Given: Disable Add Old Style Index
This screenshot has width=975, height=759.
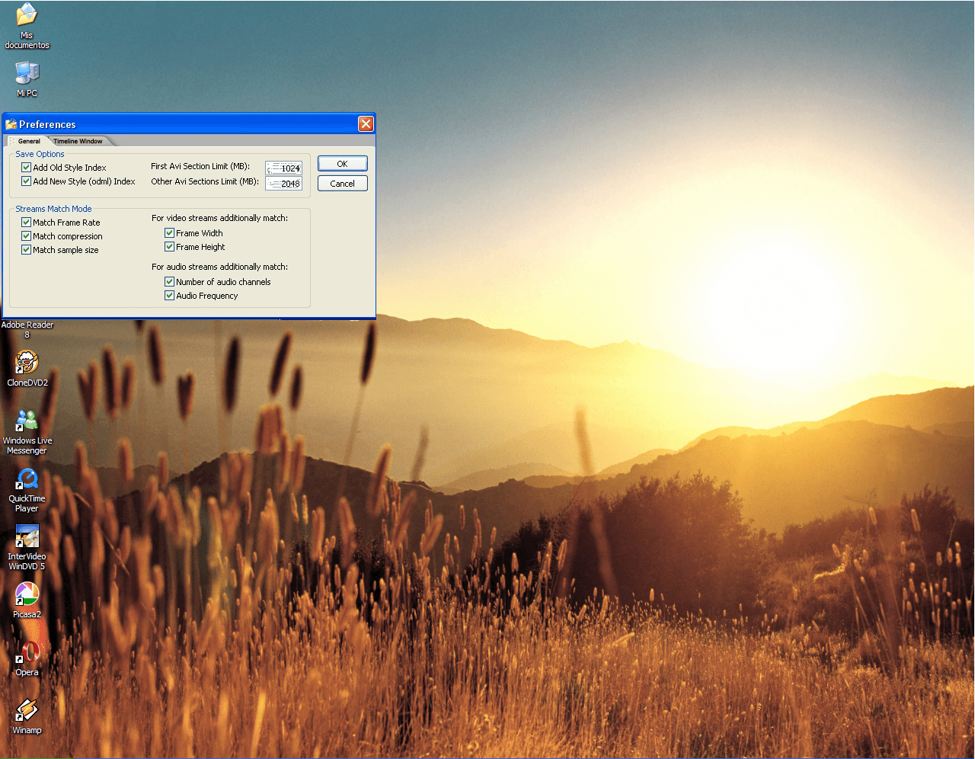Looking at the screenshot, I should (x=27, y=167).
